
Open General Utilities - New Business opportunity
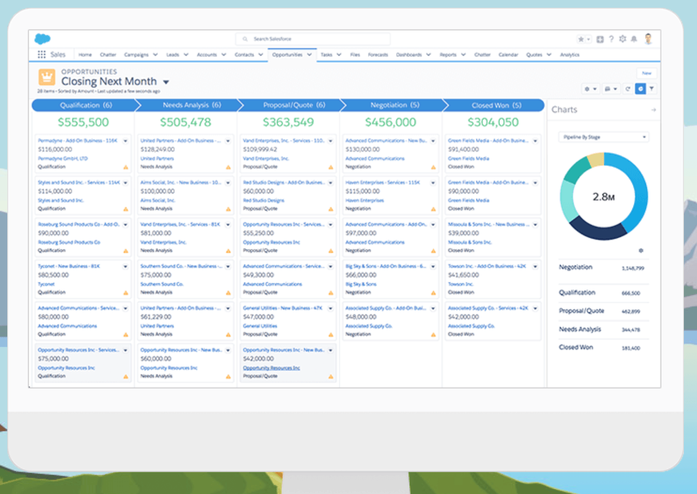point(282,308)
